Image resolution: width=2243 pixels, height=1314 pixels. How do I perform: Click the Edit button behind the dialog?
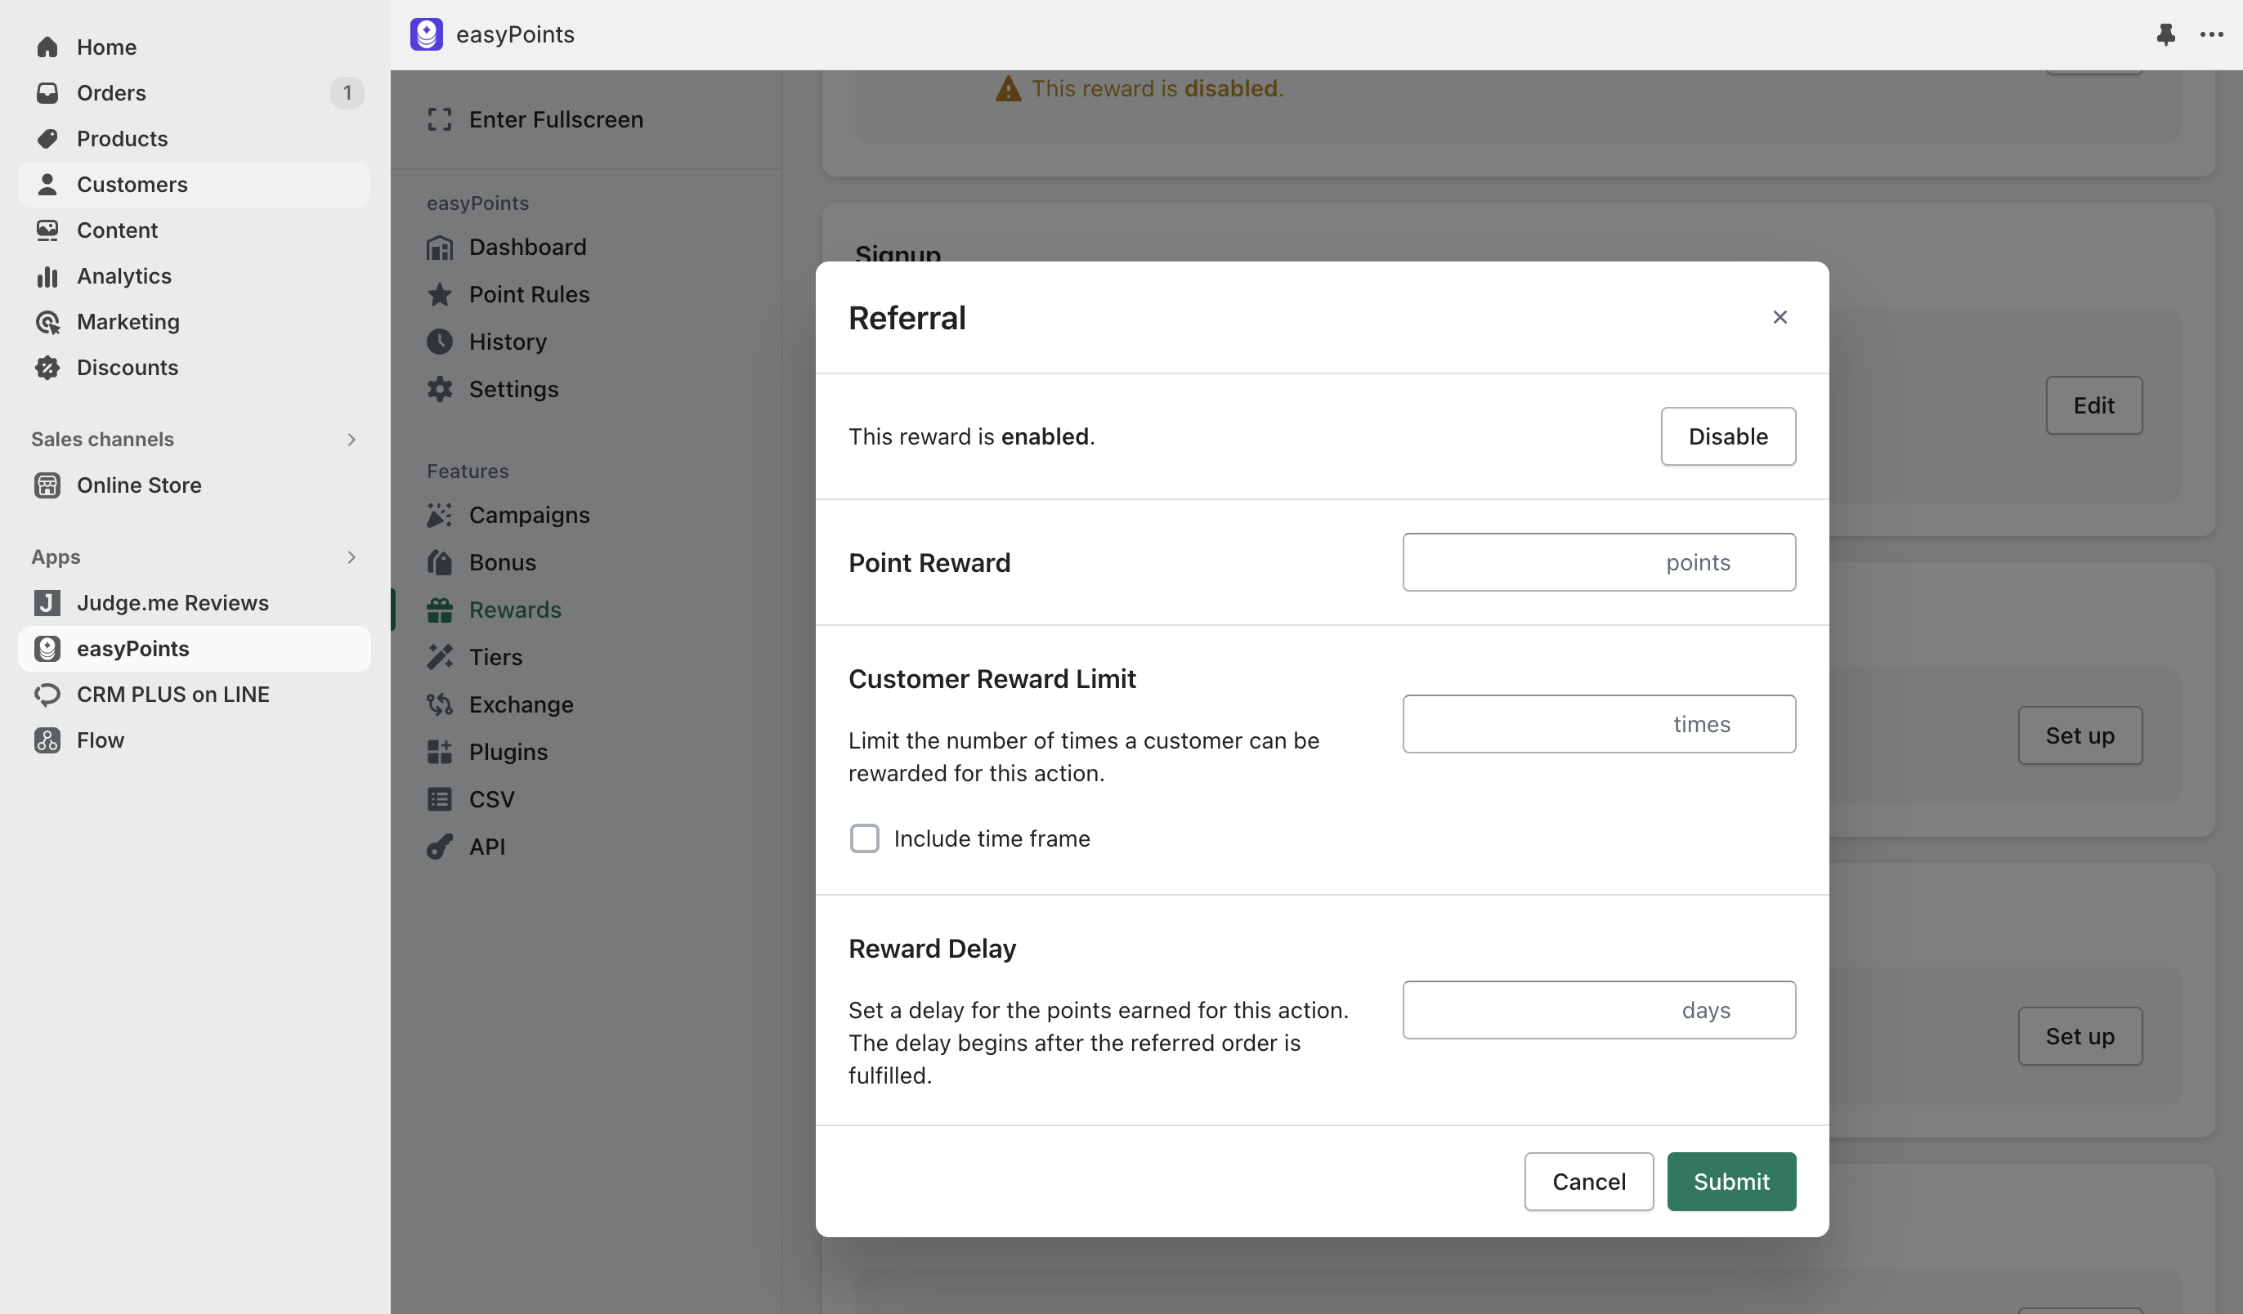click(2093, 405)
